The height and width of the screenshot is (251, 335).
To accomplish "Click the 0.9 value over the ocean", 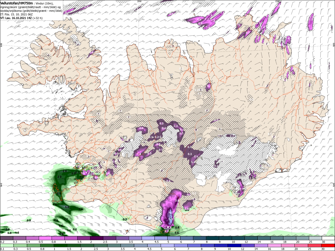I will coord(29,220).
